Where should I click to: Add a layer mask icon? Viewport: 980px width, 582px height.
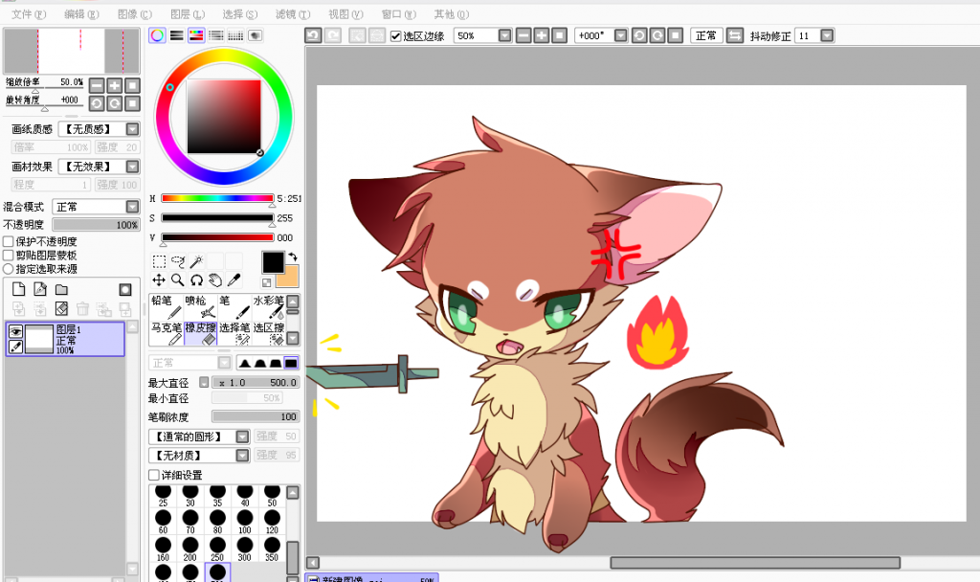click(125, 289)
